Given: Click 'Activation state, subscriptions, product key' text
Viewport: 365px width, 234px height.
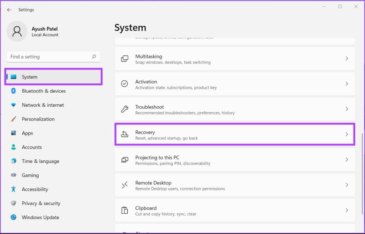Looking at the screenshot, I should click(176, 88).
